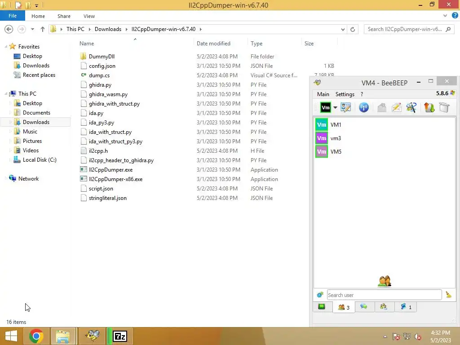Select the script.json file
This screenshot has width=460, height=345.
pyautogui.click(x=101, y=188)
